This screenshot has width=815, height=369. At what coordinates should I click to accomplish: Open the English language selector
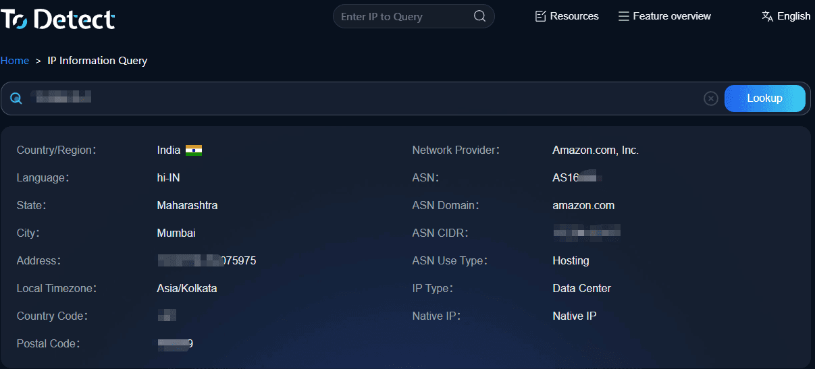pos(786,16)
